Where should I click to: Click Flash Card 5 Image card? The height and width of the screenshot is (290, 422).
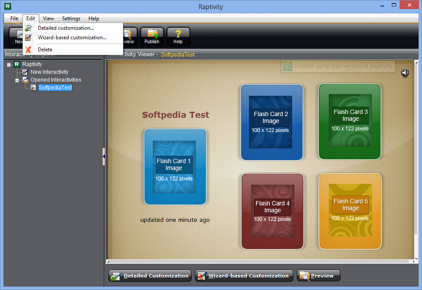click(x=350, y=211)
